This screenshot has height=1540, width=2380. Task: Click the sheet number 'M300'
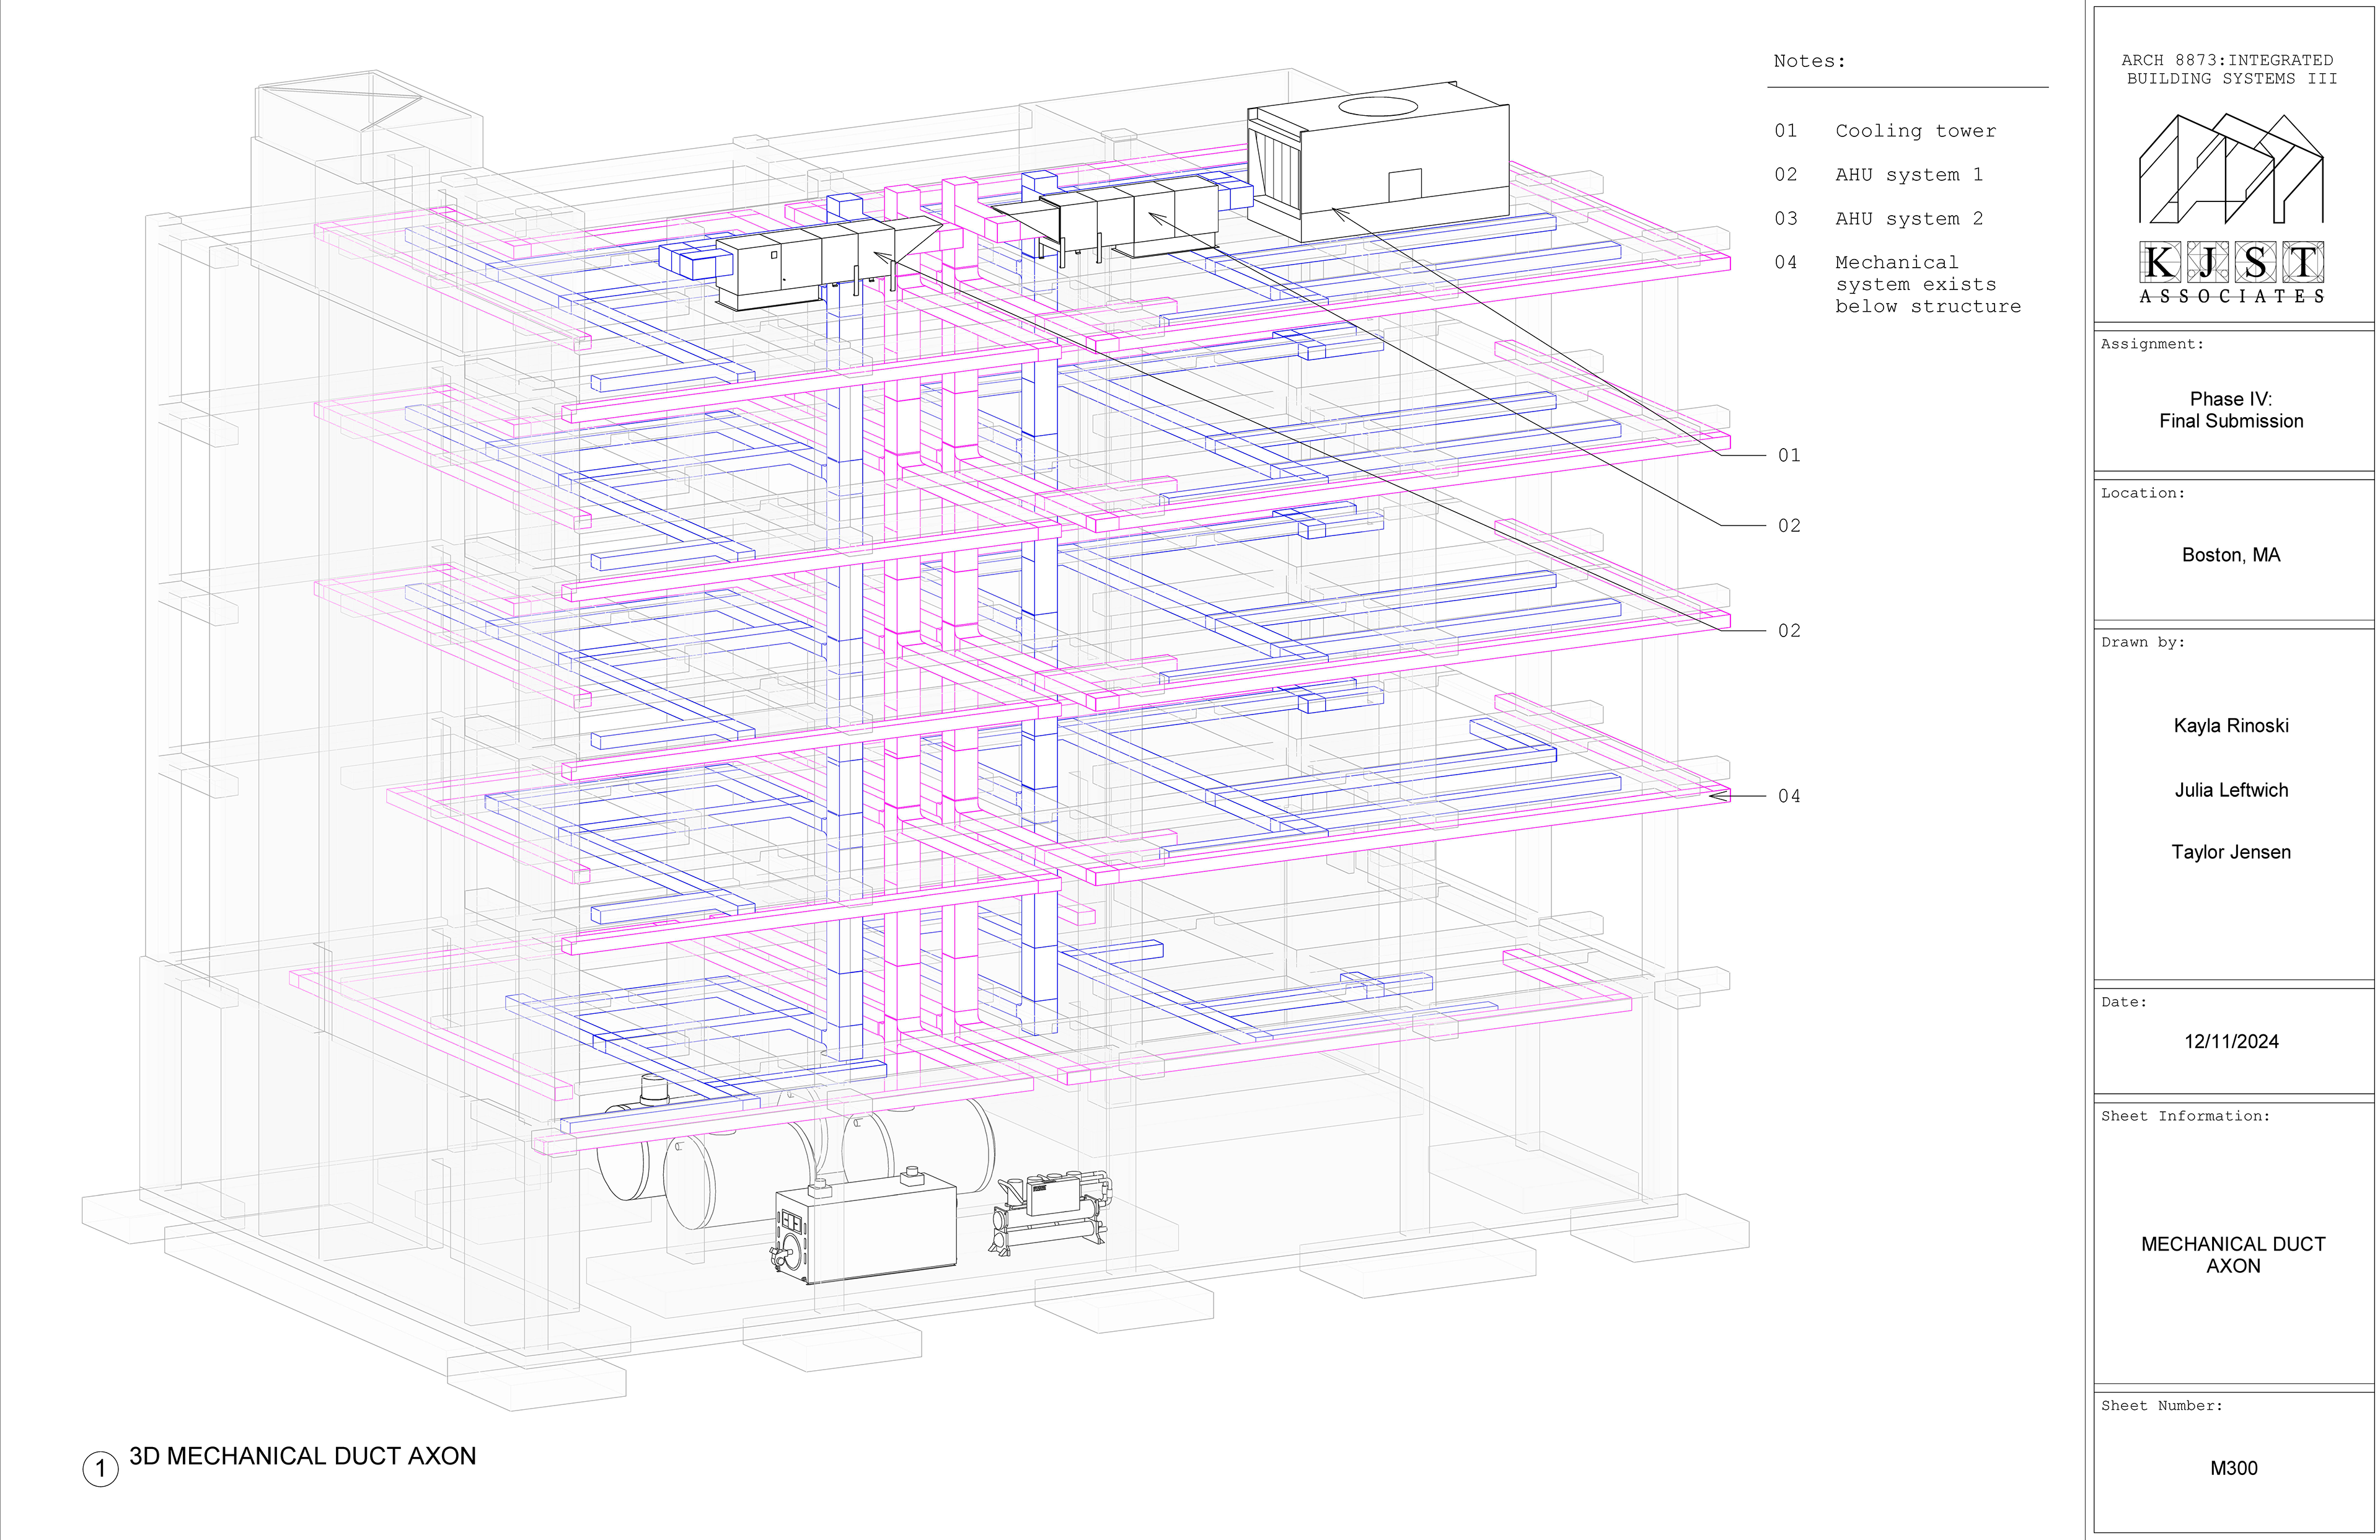pos(2233,1468)
